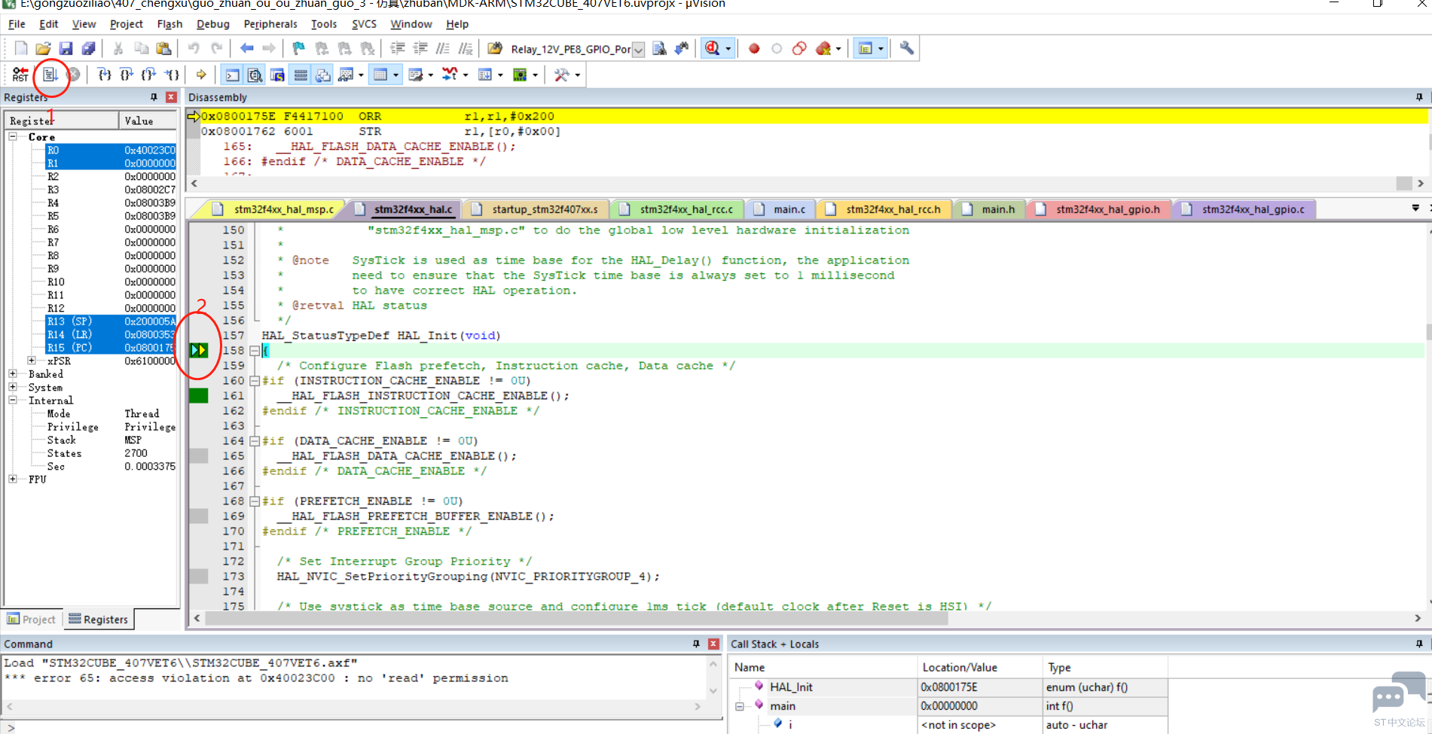Screen dimensions: 1432x734
Task: Click the Stop execution icon
Action: (x=73, y=75)
